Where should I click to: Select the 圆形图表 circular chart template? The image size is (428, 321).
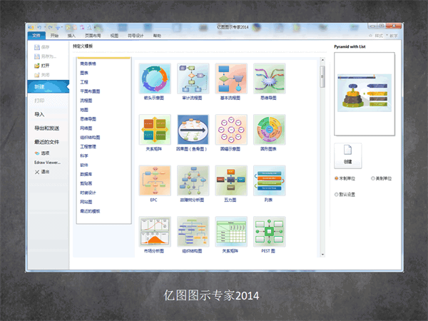pyautogui.click(x=269, y=130)
